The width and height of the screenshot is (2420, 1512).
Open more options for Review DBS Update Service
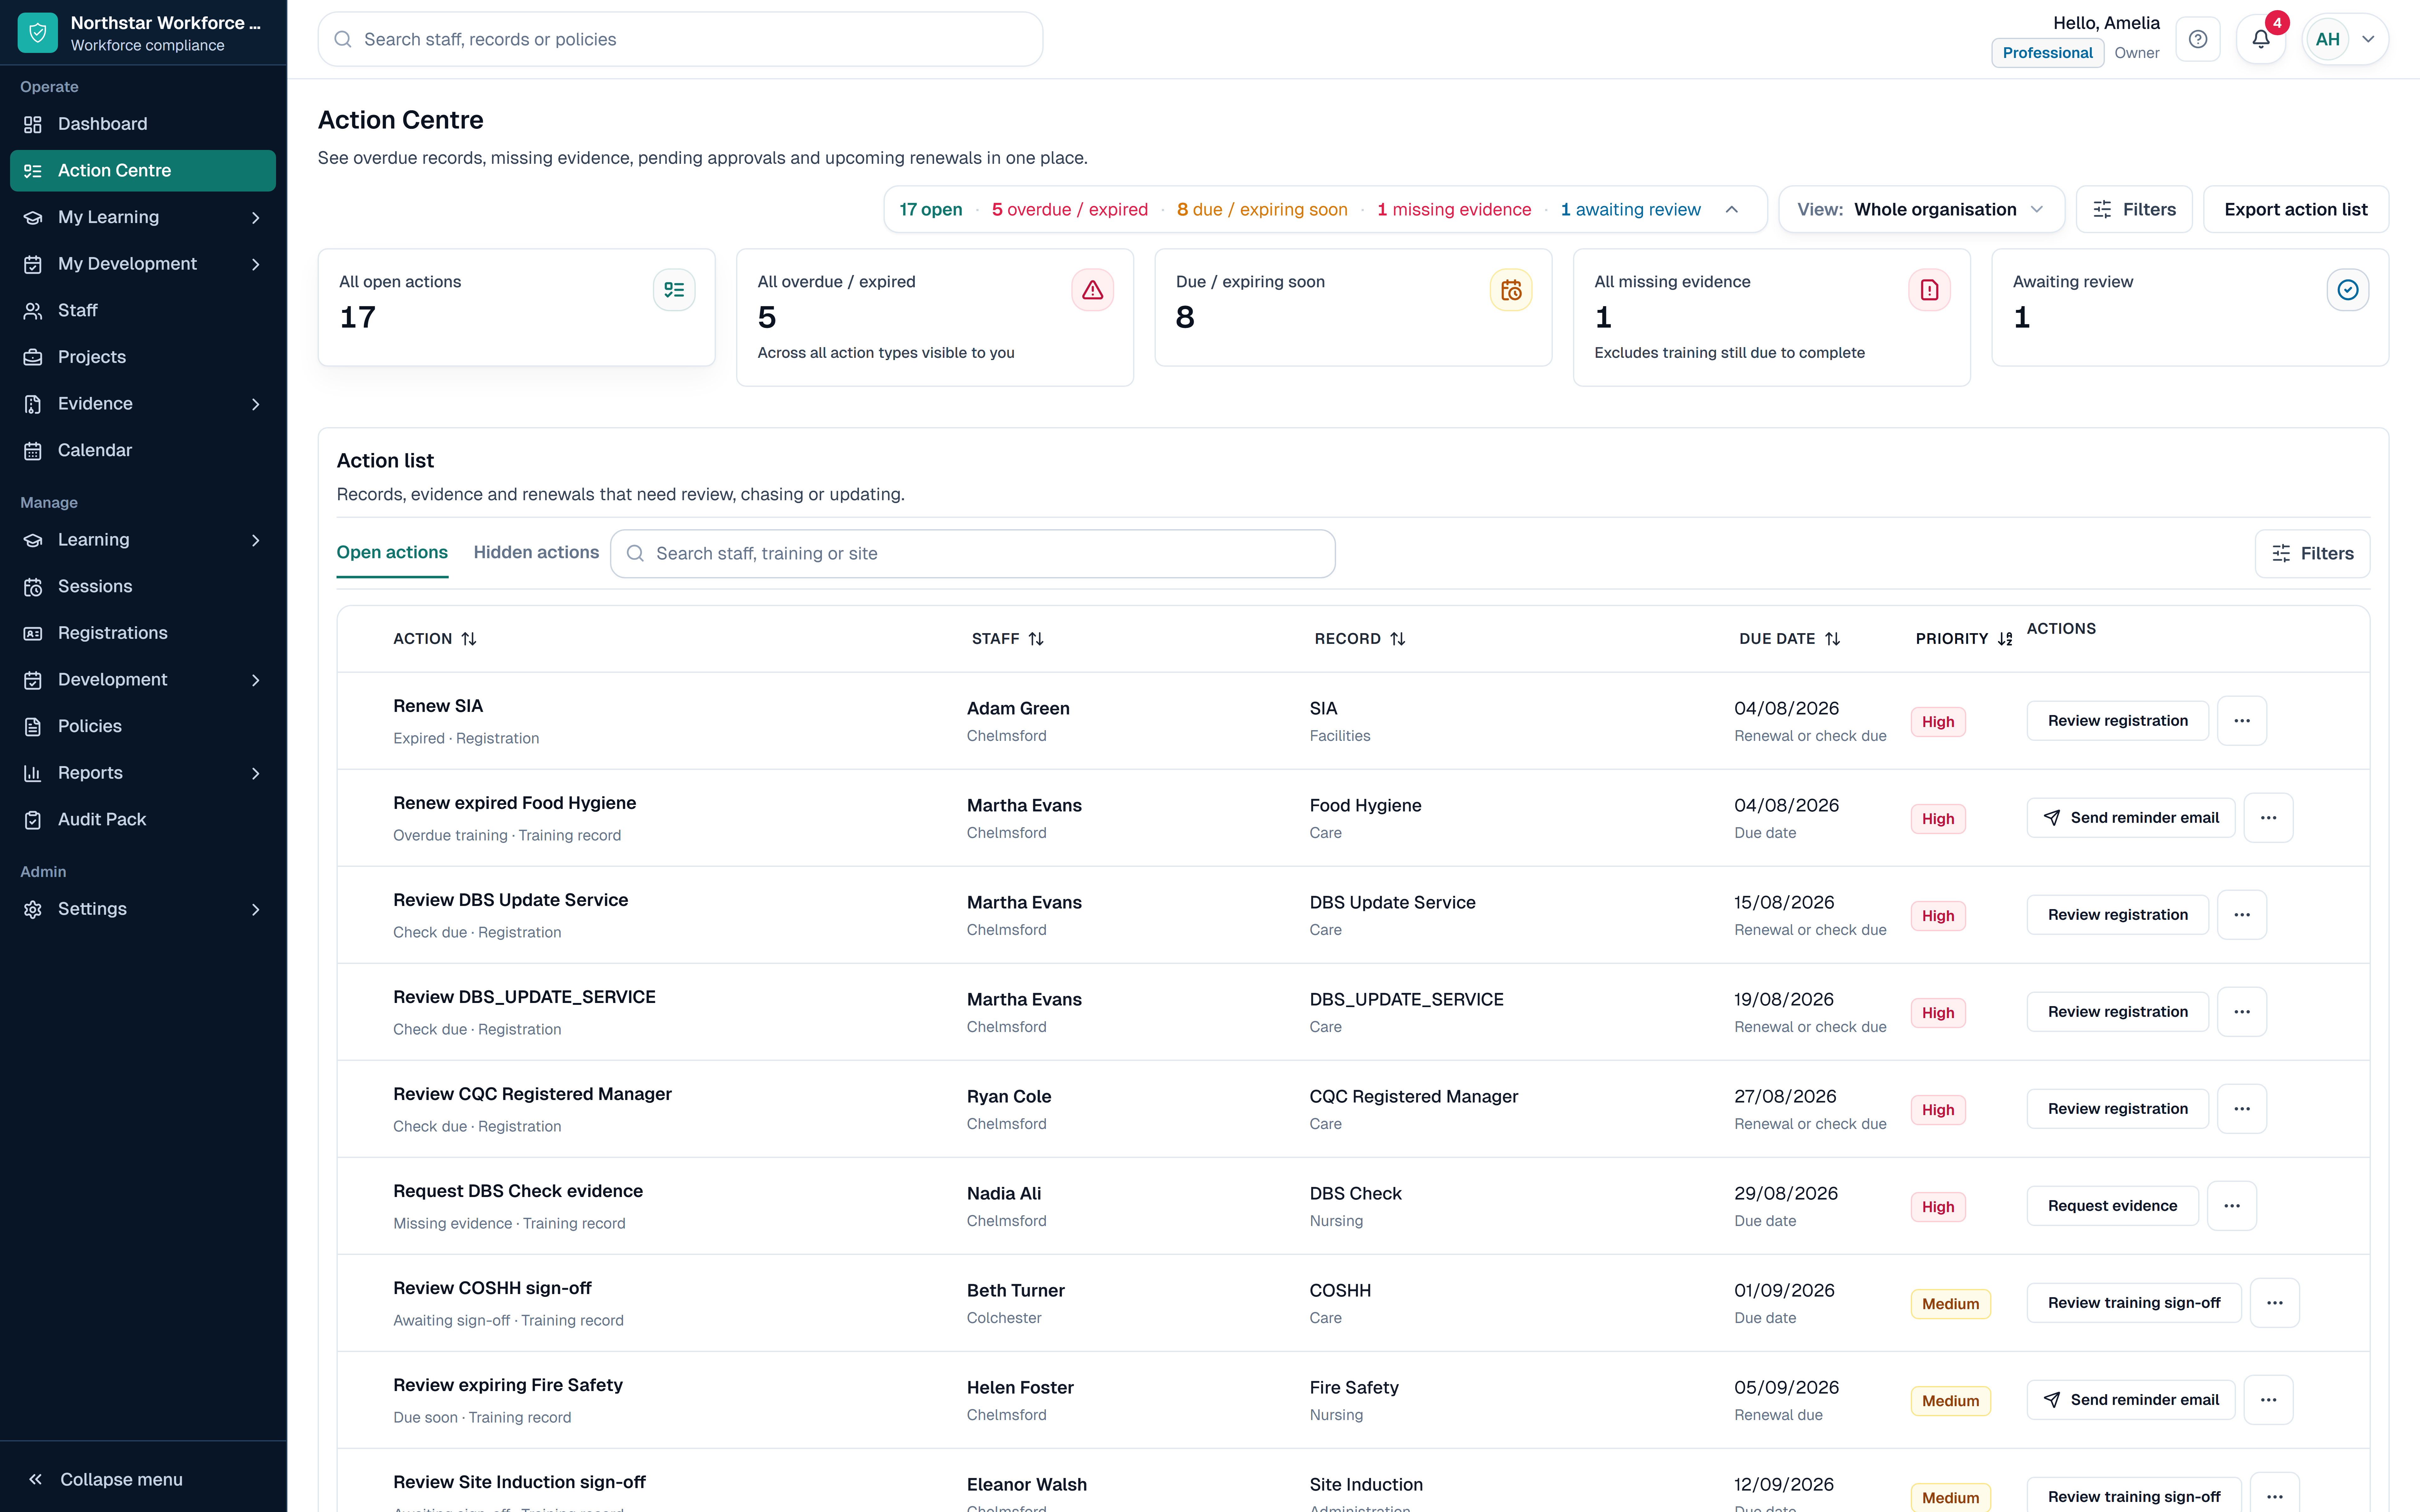click(2242, 915)
